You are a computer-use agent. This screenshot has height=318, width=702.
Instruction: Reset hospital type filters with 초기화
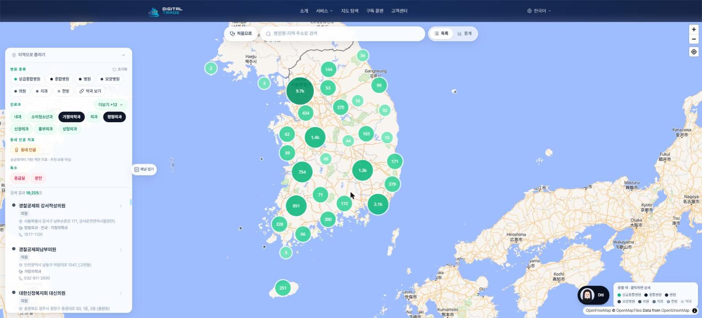click(120, 69)
